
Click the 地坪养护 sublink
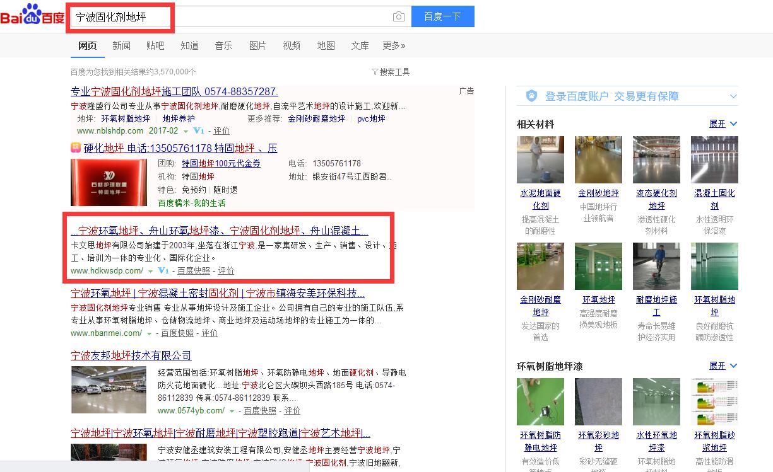click(x=179, y=118)
